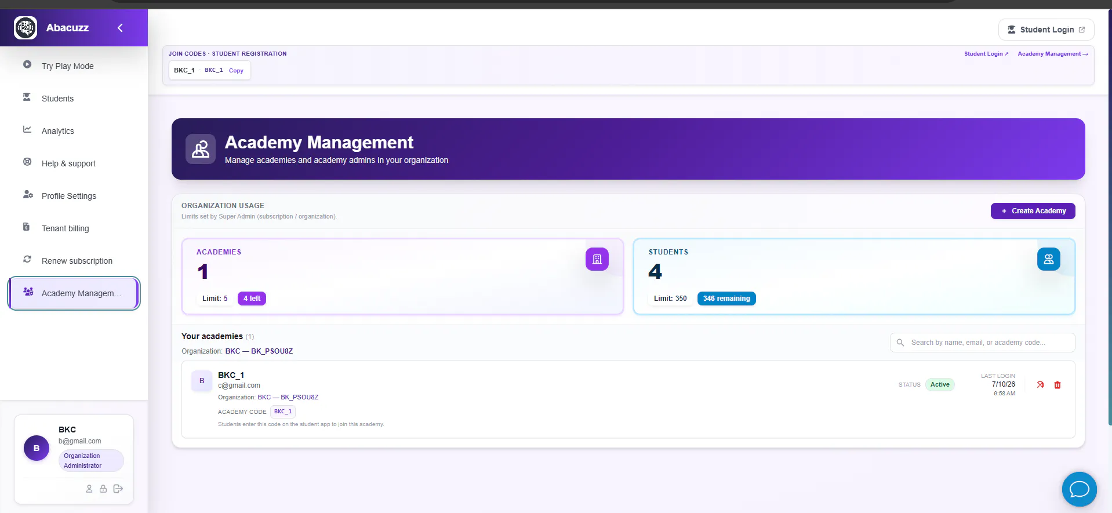This screenshot has height=513, width=1112.
Task: Click the BKC_1 academy code chip
Action: click(283, 412)
